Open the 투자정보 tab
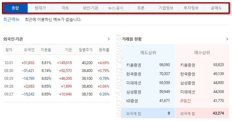The width and height of the screenshot is (232, 121). click(191, 8)
